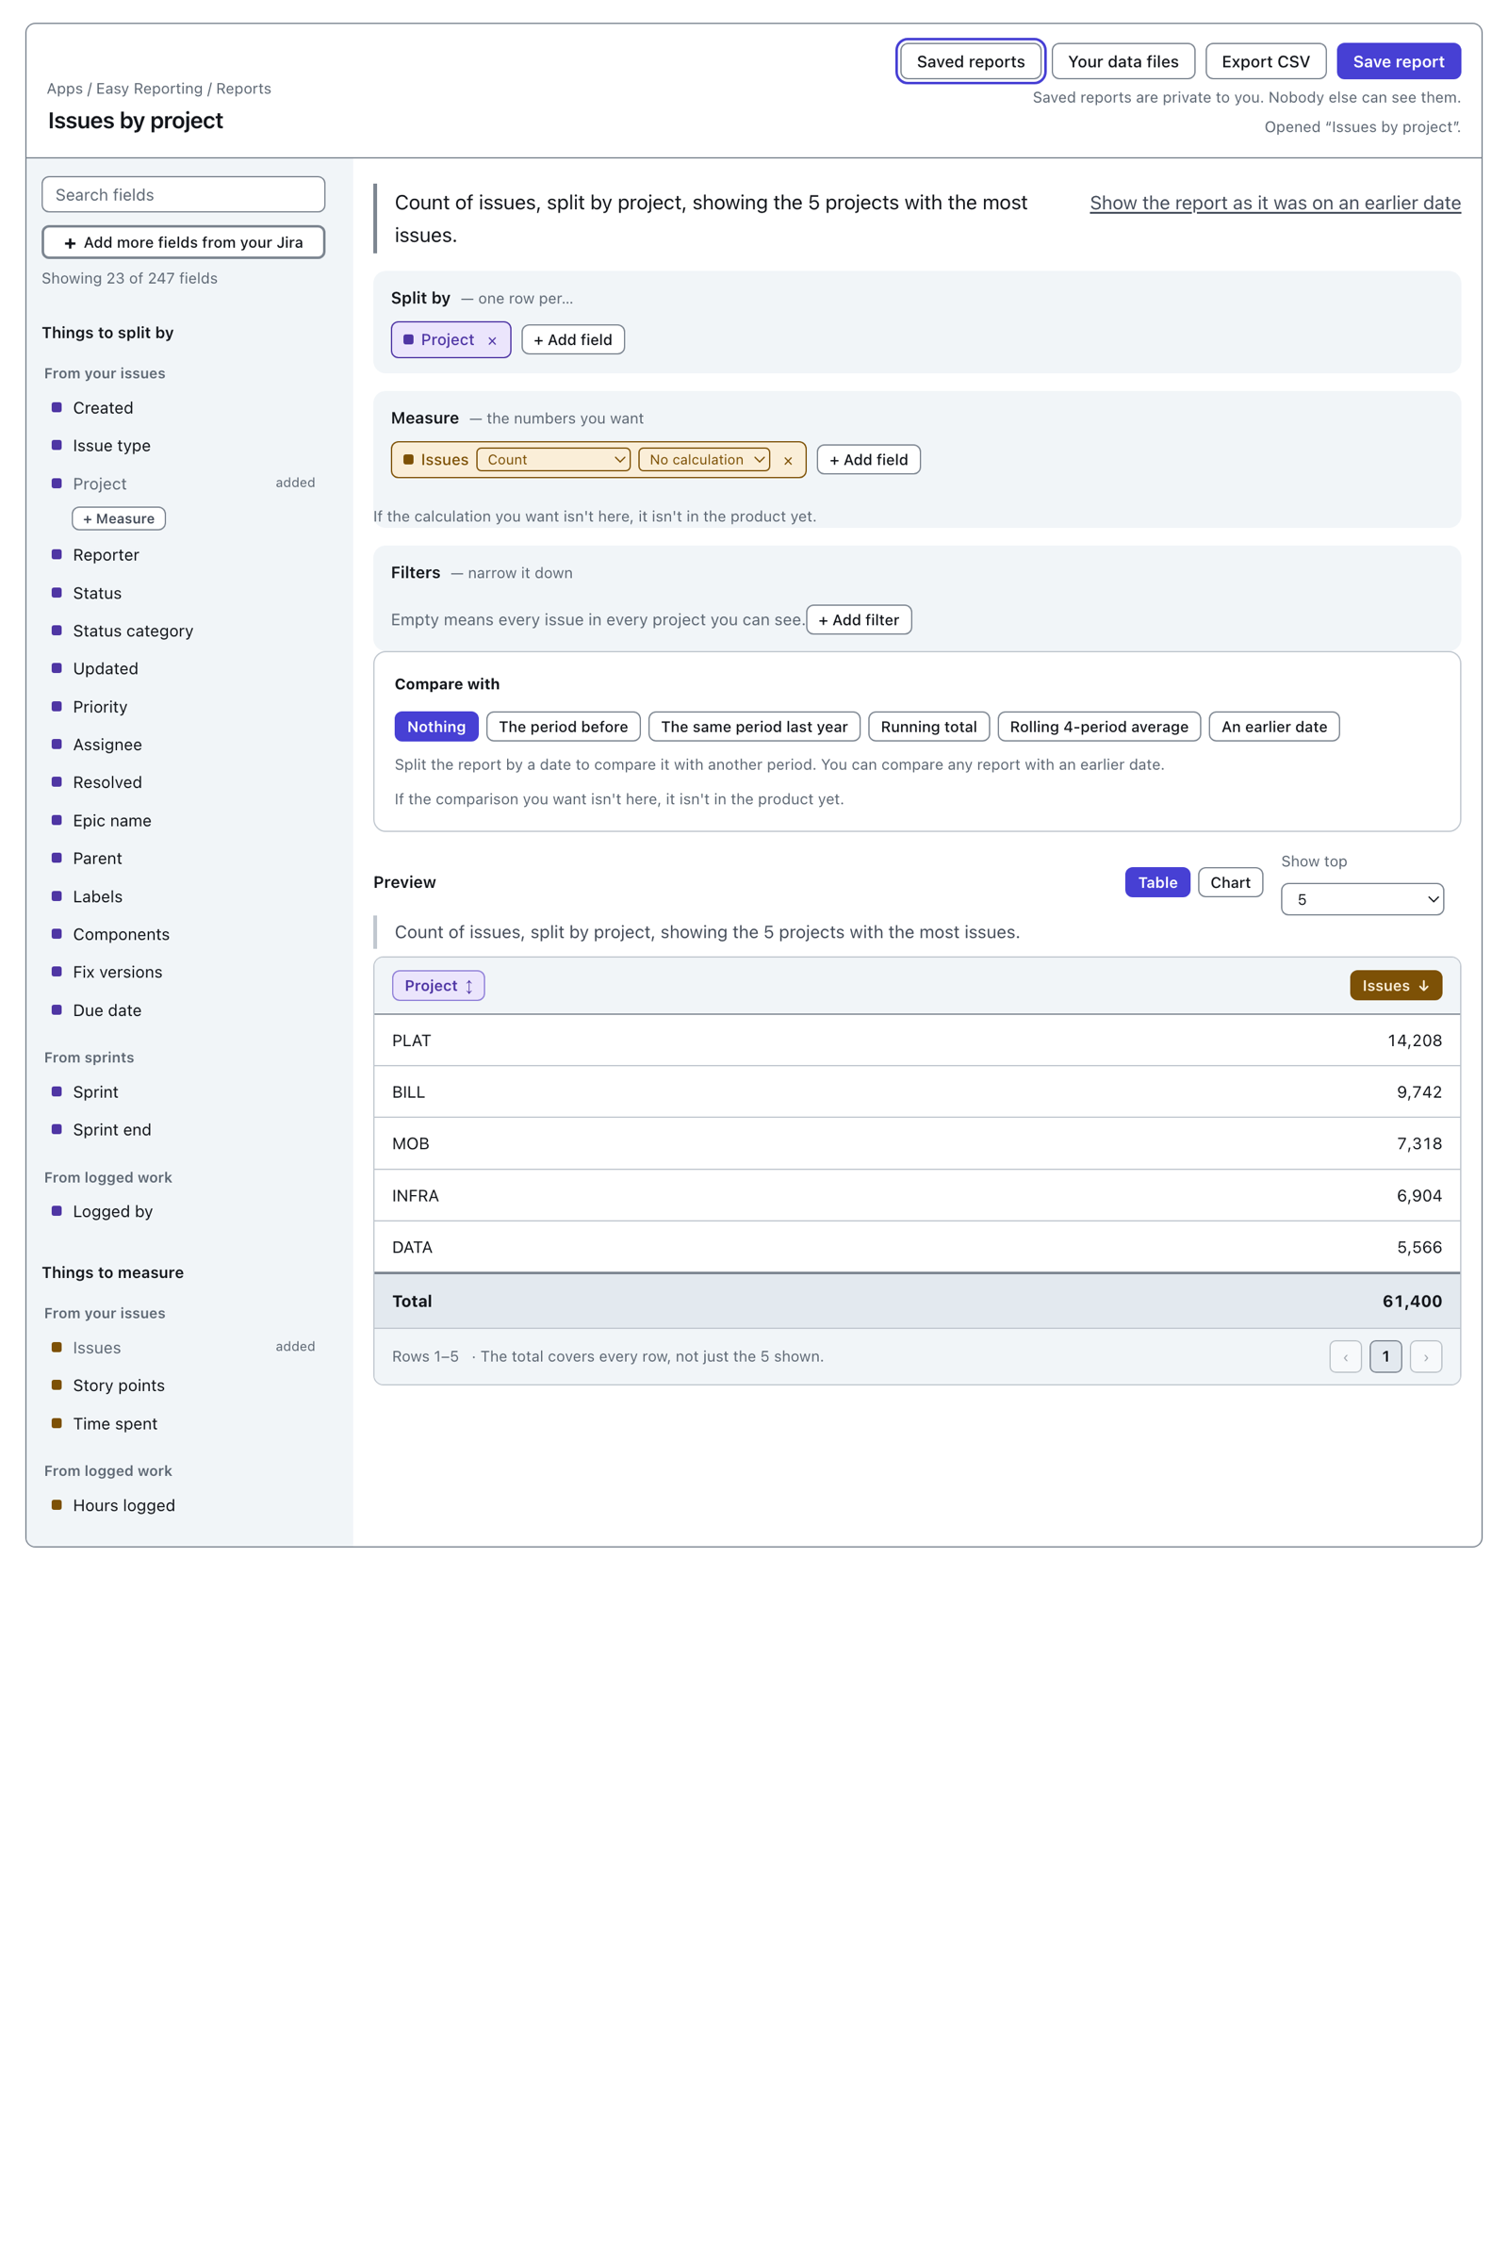Image resolution: width=1508 pixels, height=2262 pixels.
Task: Export the report as CSV
Action: [1266, 61]
